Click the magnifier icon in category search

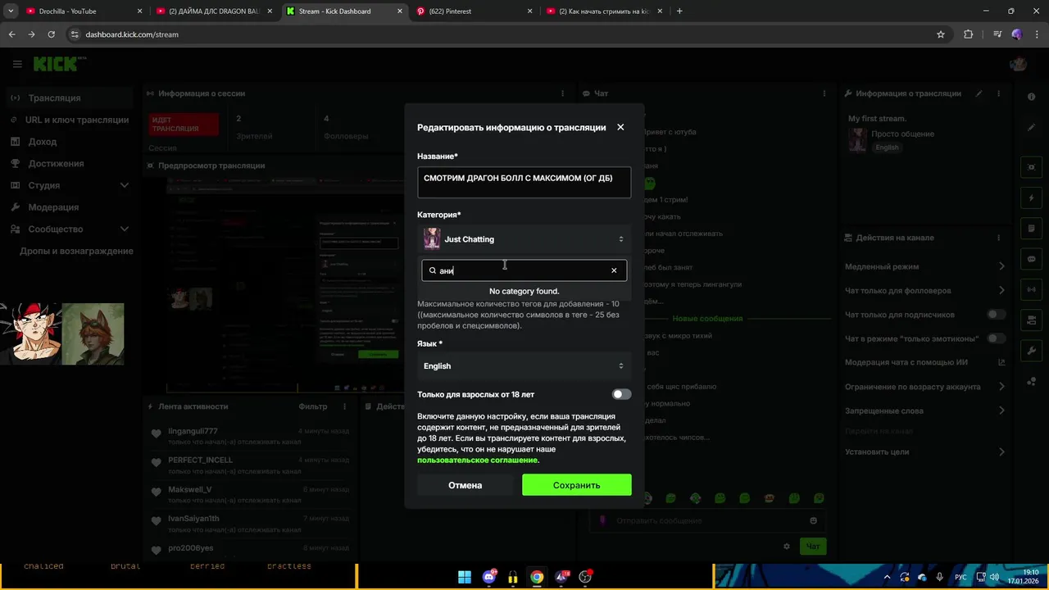point(433,270)
